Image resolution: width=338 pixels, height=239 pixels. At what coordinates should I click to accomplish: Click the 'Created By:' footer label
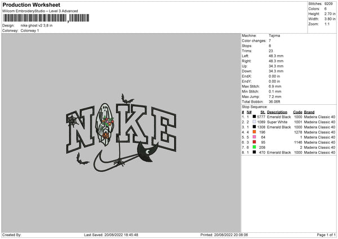tap(12, 235)
